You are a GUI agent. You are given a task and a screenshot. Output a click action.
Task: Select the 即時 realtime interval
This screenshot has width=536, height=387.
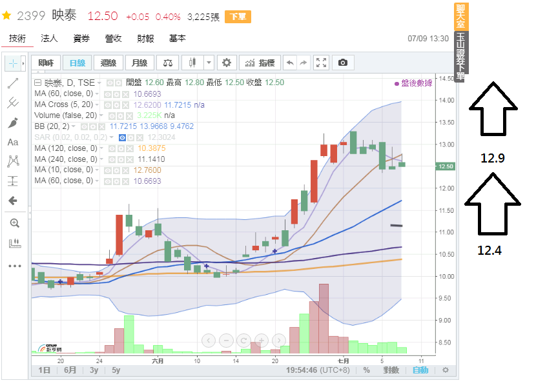[46, 63]
